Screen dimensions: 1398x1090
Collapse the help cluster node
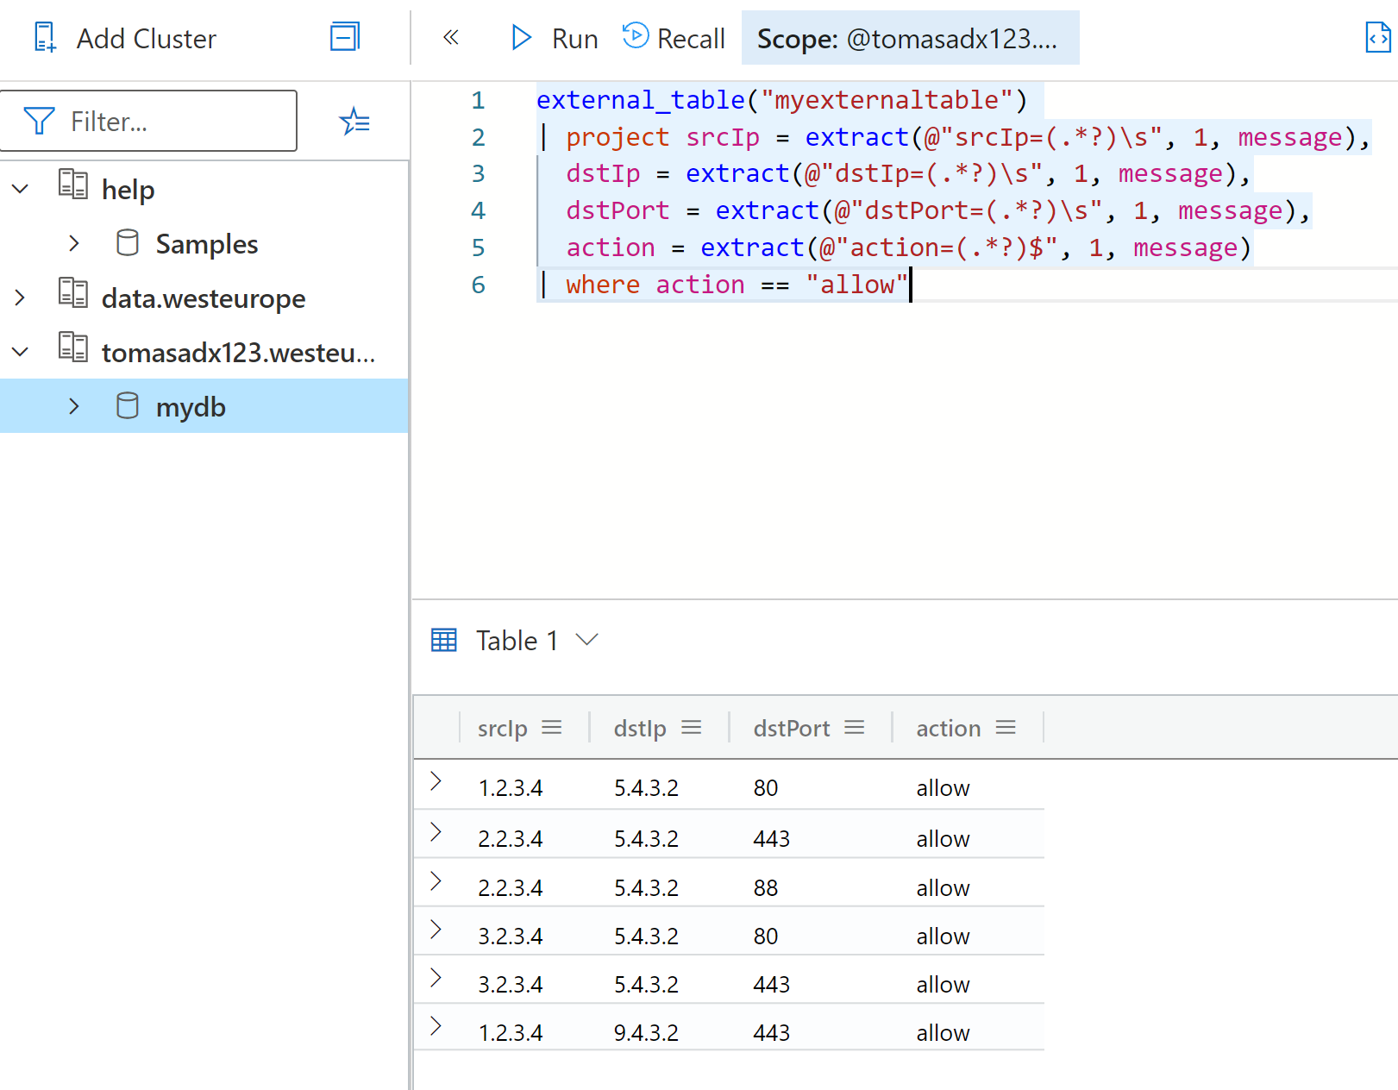pyautogui.click(x=20, y=189)
